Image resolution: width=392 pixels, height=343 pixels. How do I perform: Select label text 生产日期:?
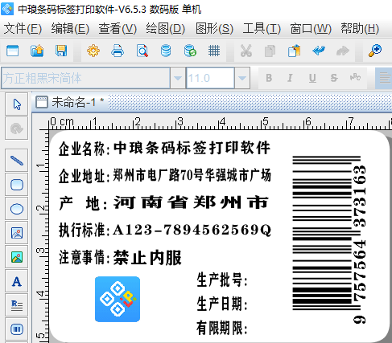[x=222, y=304]
